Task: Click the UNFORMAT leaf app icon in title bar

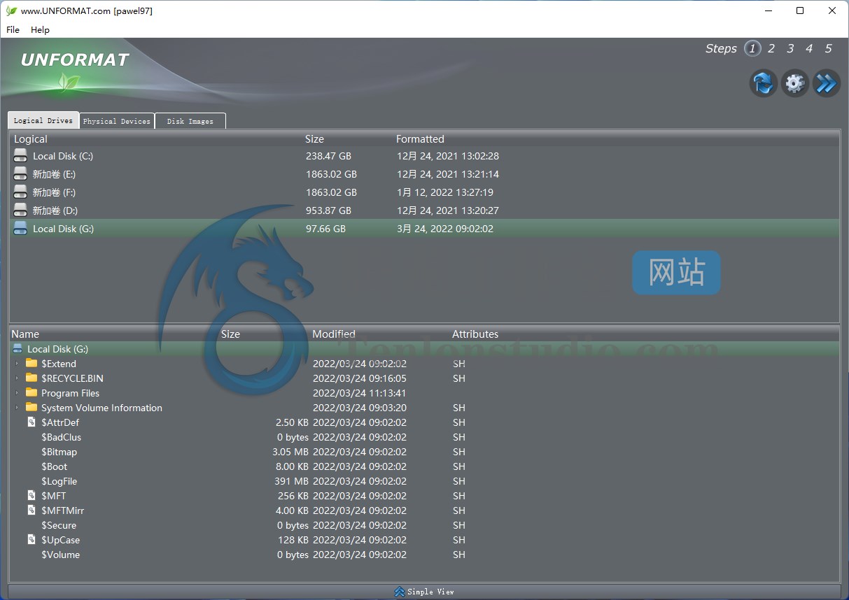Action: click(x=11, y=10)
